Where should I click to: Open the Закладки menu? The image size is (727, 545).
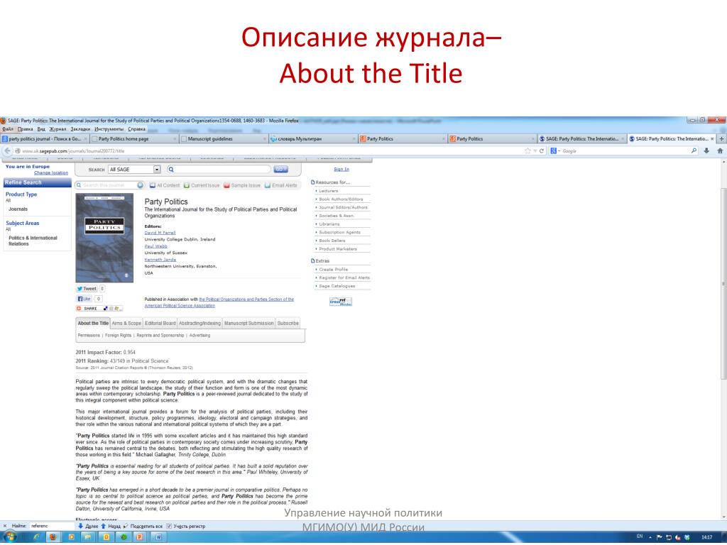point(81,129)
